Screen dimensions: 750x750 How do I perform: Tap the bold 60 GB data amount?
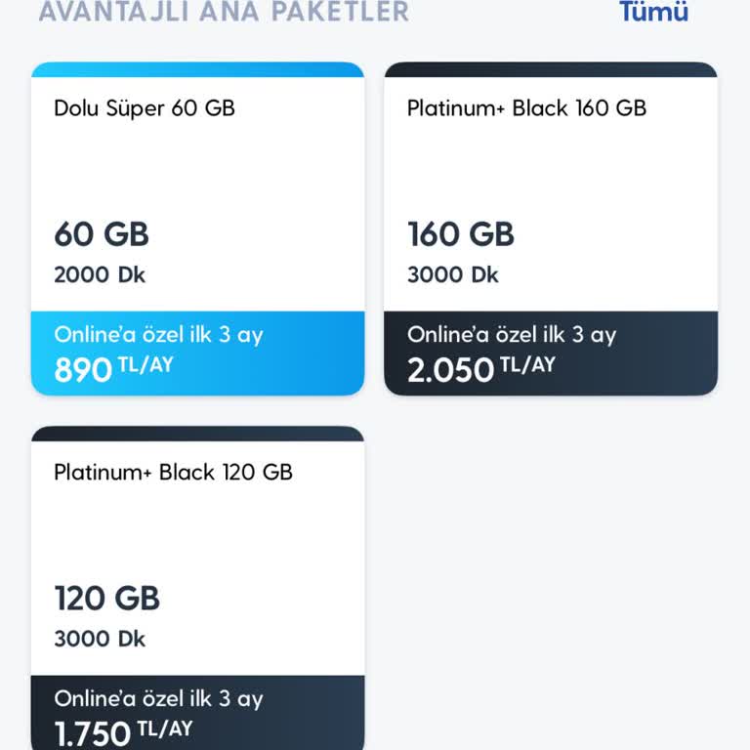(x=102, y=234)
